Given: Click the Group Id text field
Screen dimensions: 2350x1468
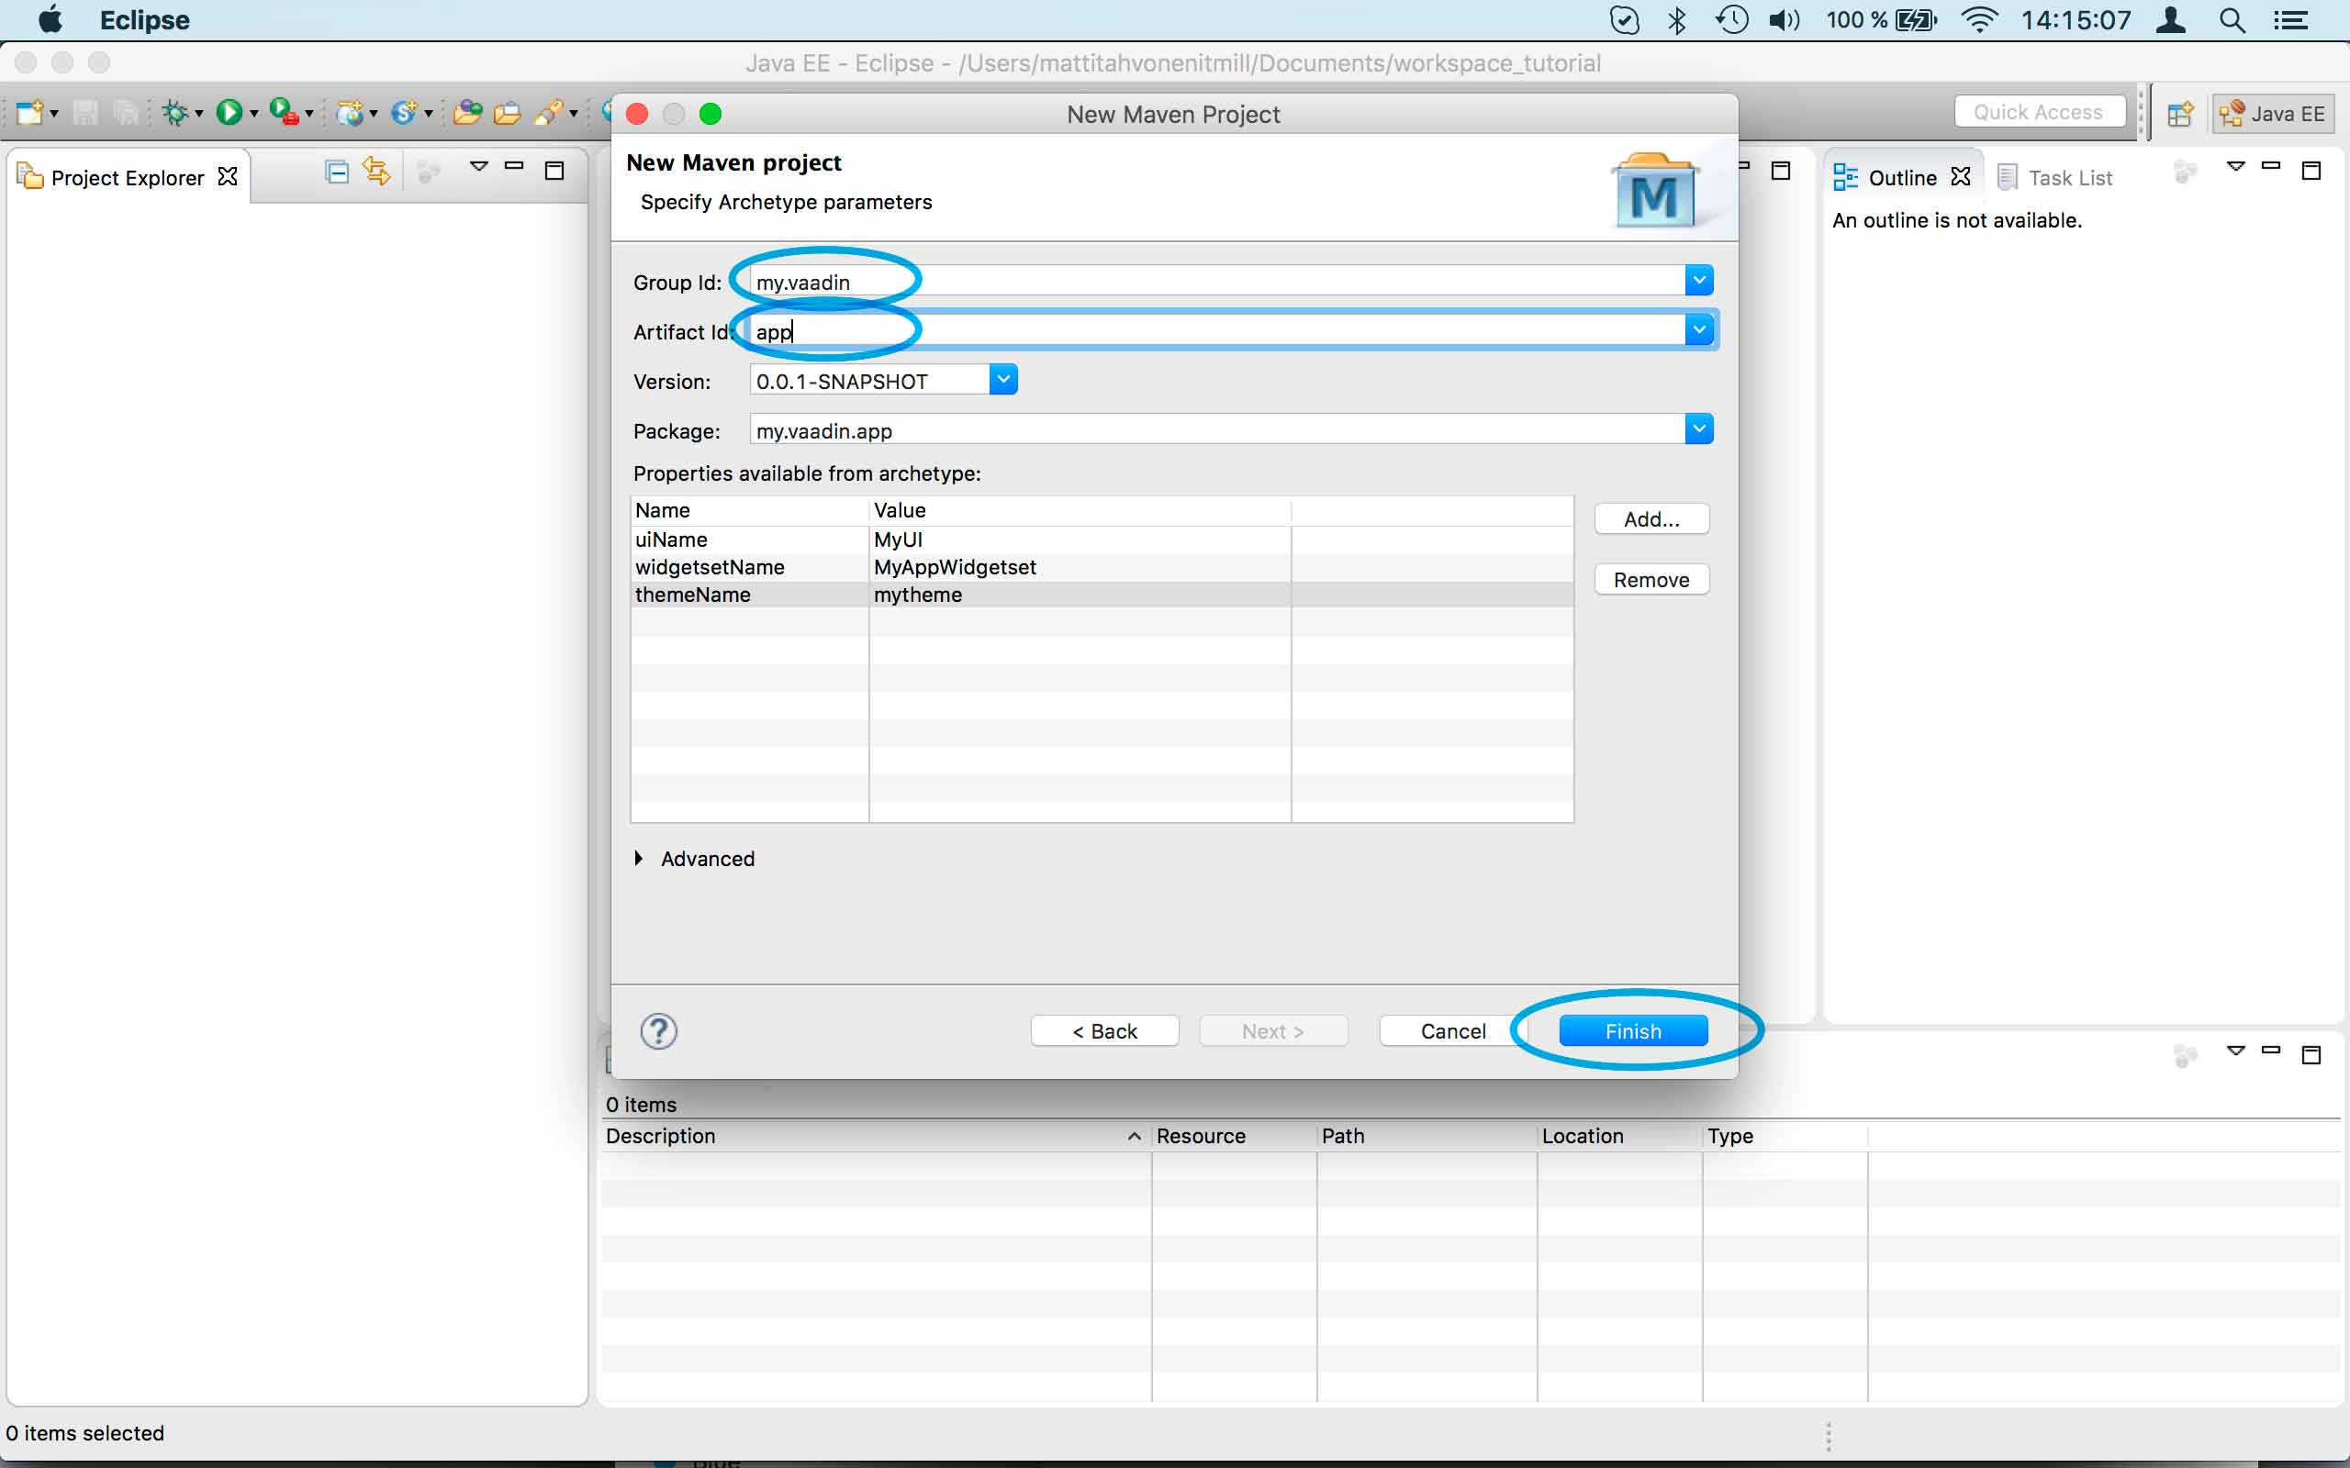Looking at the screenshot, I should [1218, 282].
